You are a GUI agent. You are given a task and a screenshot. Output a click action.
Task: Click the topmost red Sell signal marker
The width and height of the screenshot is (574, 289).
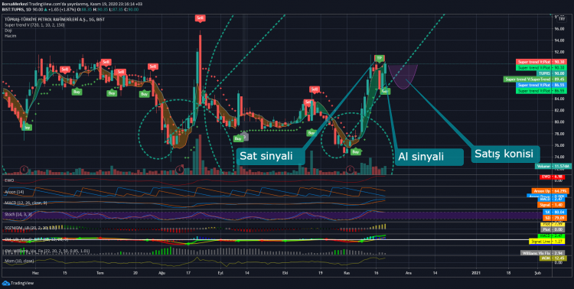click(x=200, y=18)
